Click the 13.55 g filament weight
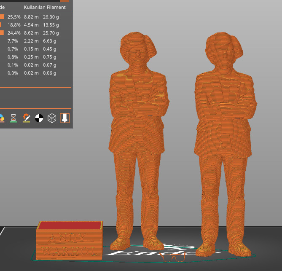Viewport: 282px width, 271px height. tap(51, 25)
